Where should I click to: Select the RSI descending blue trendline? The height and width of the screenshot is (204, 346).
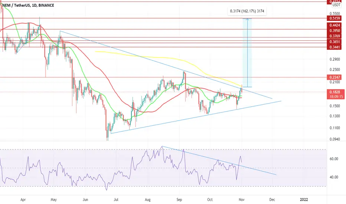coord(219,160)
